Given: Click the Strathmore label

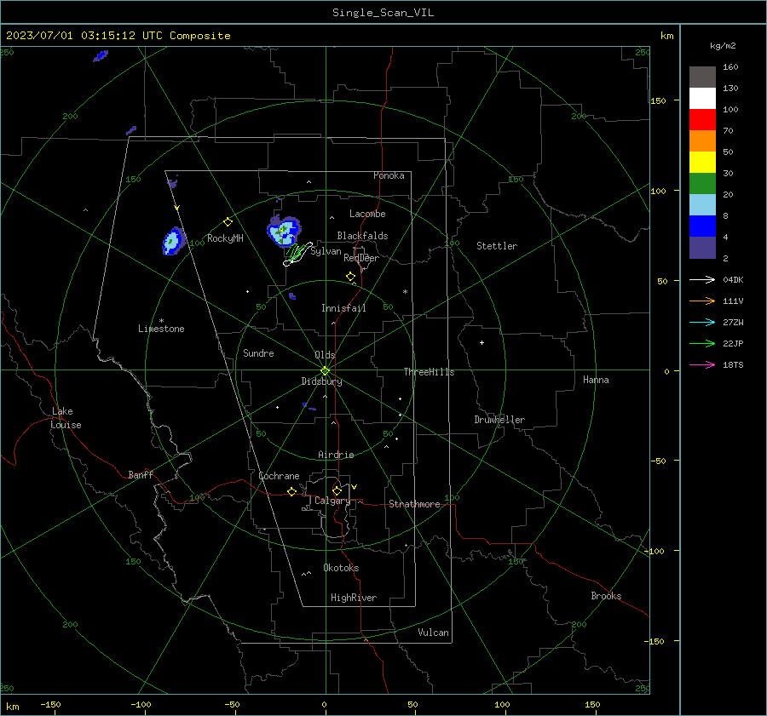Looking at the screenshot, I should [x=414, y=504].
